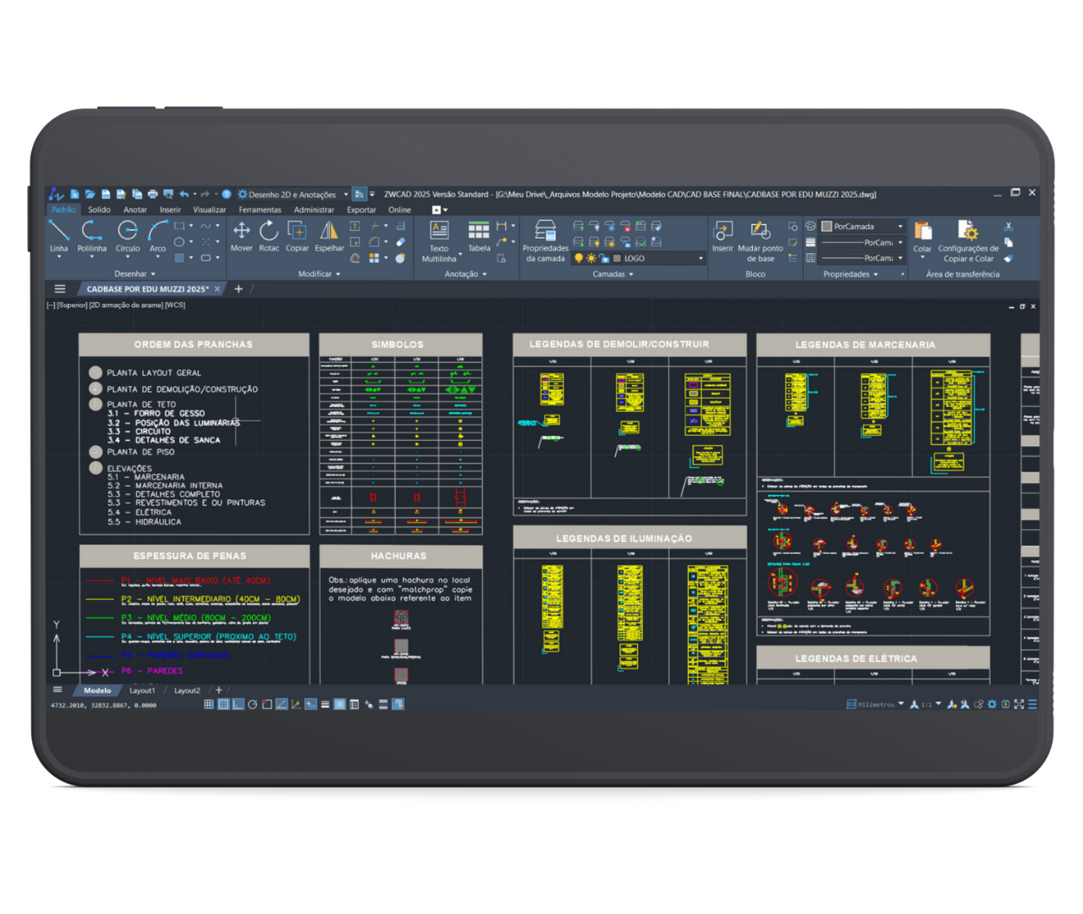Toggle the LOGO layer padlock lock

click(x=604, y=258)
